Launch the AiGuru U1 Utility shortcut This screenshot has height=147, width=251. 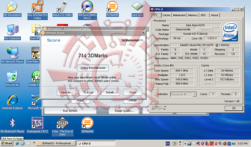point(62,9)
